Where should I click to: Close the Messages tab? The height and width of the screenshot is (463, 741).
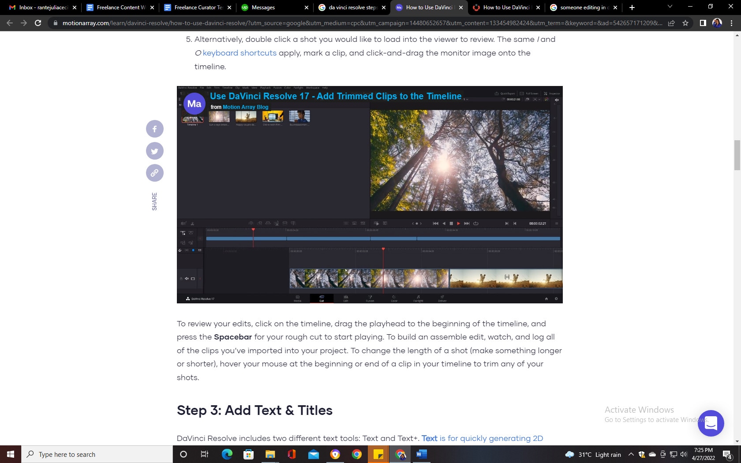click(307, 7)
